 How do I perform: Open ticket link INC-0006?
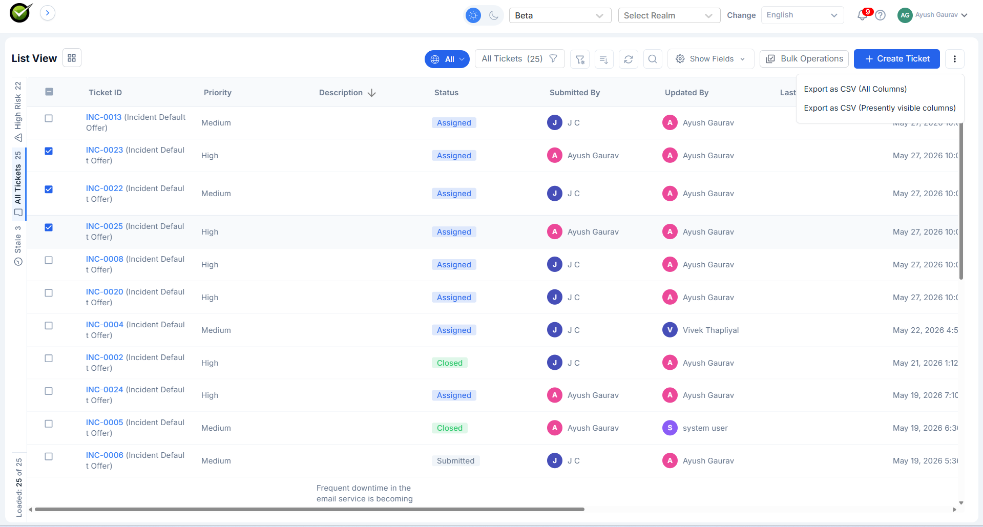[104, 455]
